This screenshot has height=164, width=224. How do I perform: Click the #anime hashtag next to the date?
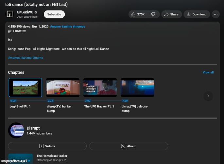coord(66,27)
